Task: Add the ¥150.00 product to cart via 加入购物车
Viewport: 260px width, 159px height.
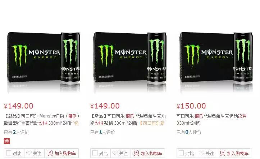Action: [x=234, y=153]
